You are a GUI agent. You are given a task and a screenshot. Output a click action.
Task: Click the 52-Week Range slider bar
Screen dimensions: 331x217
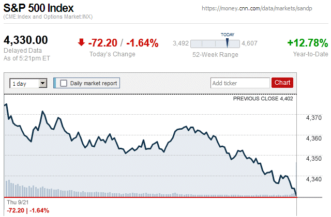215,43
